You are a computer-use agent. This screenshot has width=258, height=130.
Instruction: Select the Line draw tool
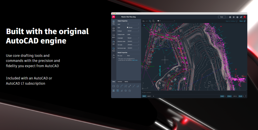134,86
